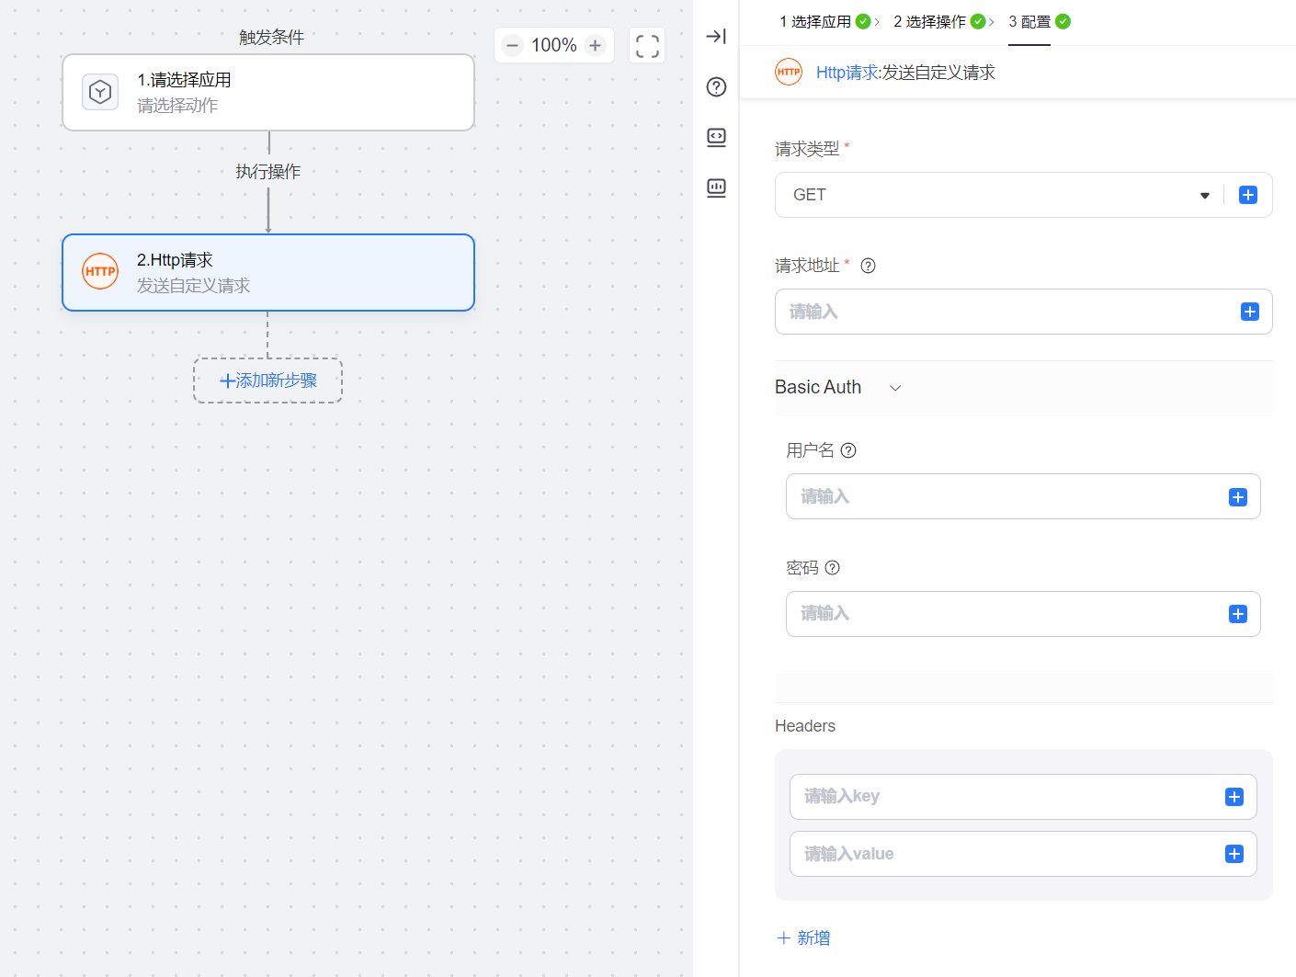The width and height of the screenshot is (1296, 977).
Task: Click the 执行操作 label
Action: coord(267,172)
